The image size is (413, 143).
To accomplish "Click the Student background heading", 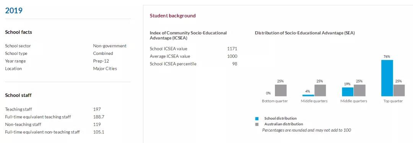I will point(173,16).
